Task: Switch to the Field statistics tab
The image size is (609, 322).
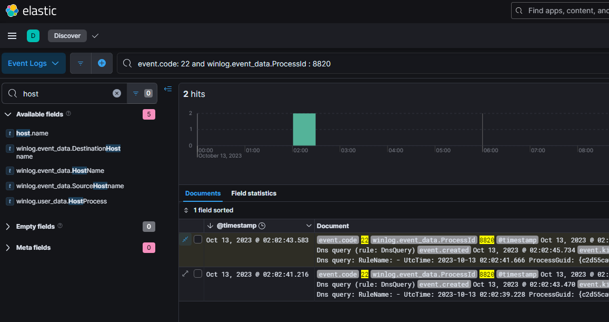Action: [254, 193]
